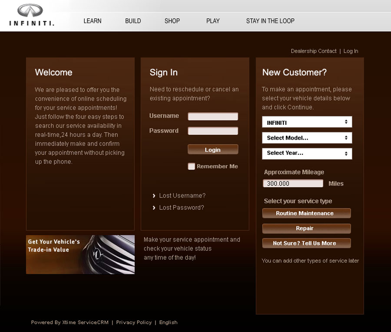Open the Trade-in Value banner
The width and height of the screenshot is (391, 332).
(x=80, y=254)
